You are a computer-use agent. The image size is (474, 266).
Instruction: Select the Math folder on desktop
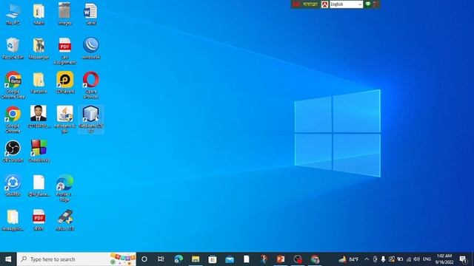click(39, 14)
